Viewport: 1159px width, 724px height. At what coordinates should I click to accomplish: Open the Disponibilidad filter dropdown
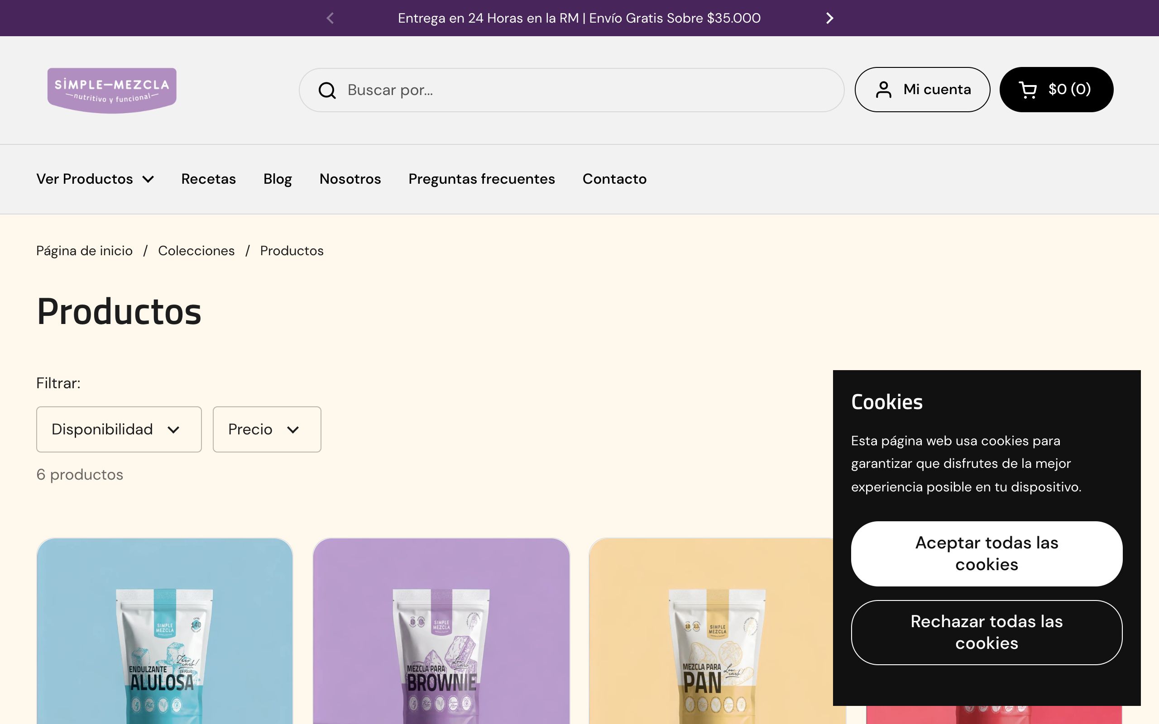click(119, 429)
